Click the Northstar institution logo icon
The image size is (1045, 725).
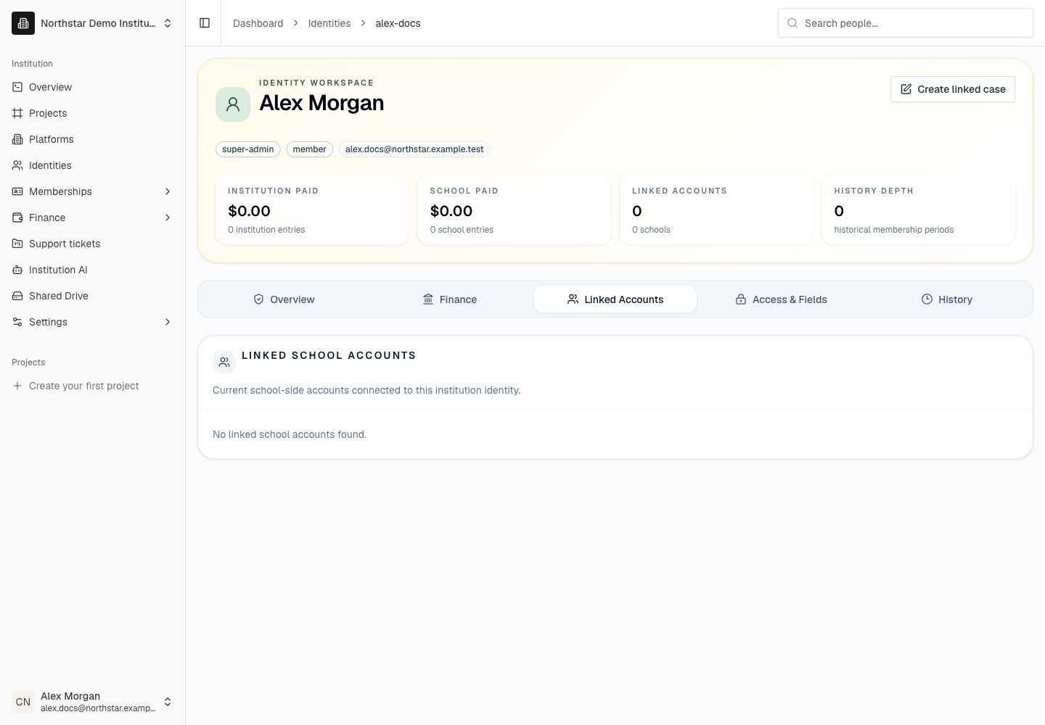click(23, 23)
